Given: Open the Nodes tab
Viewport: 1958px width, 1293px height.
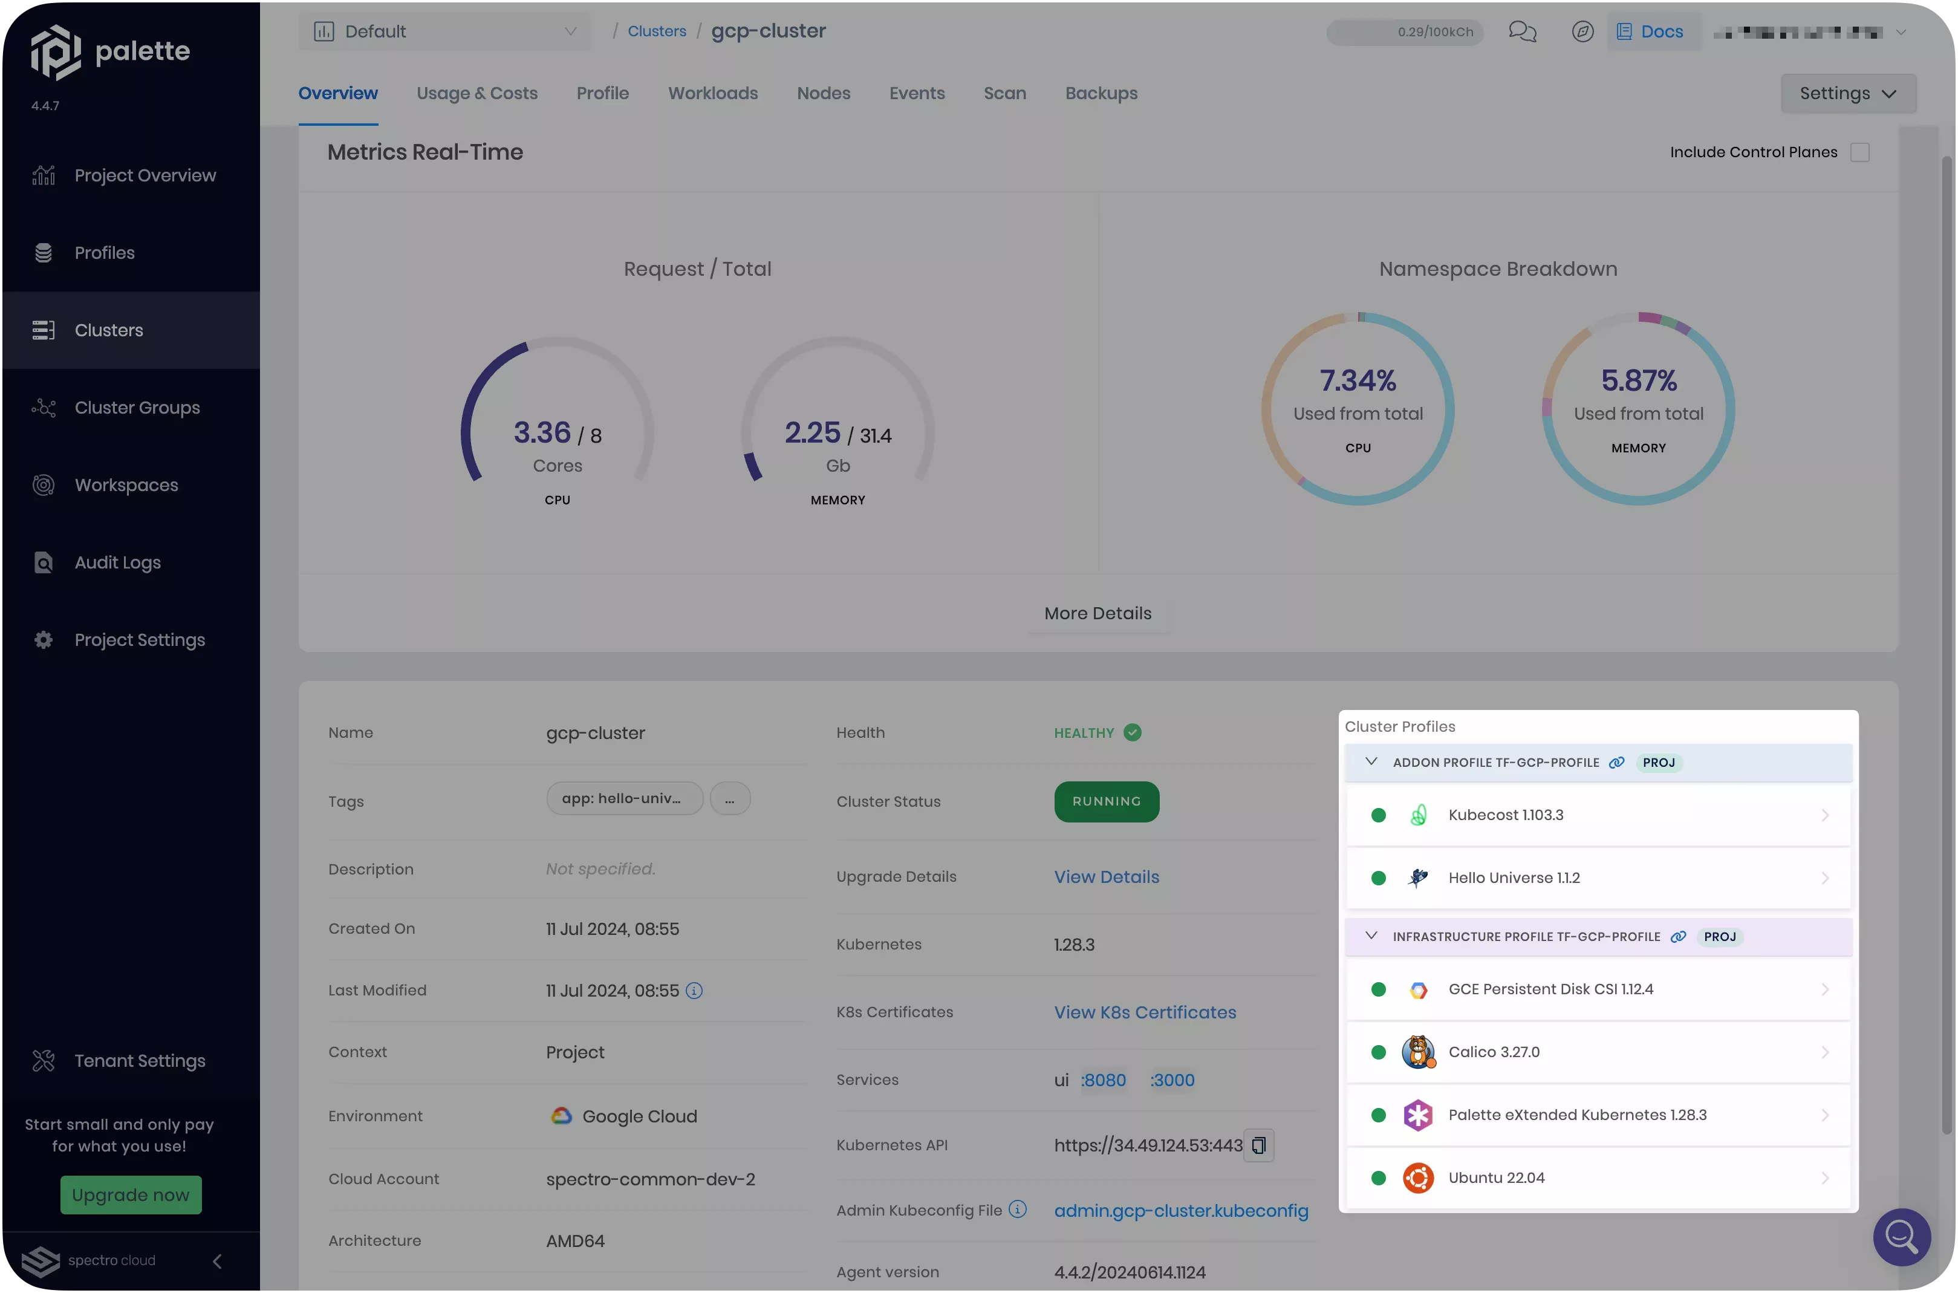Looking at the screenshot, I should pos(824,93).
